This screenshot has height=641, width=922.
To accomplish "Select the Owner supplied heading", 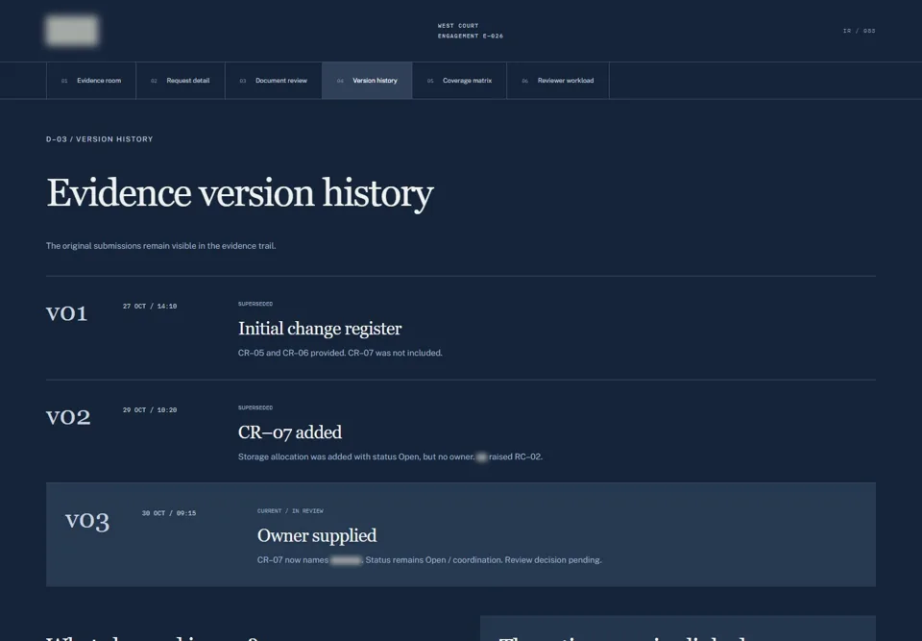I will [317, 535].
